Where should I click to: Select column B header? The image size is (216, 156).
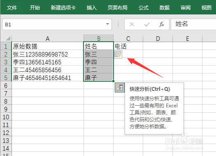99,38
